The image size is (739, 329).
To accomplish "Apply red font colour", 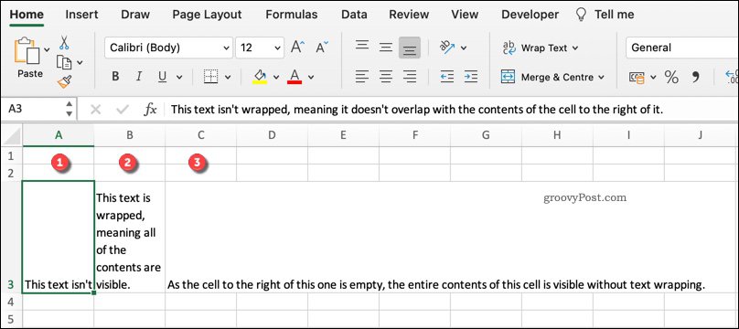I will point(295,77).
